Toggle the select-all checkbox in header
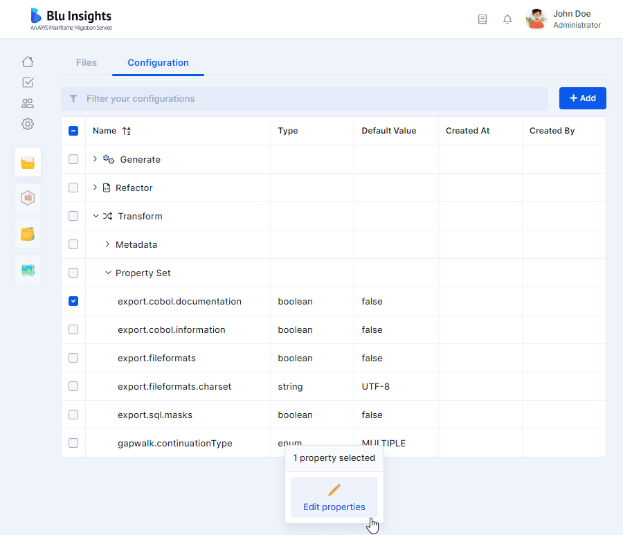The height and width of the screenshot is (535, 623). pyautogui.click(x=73, y=131)
